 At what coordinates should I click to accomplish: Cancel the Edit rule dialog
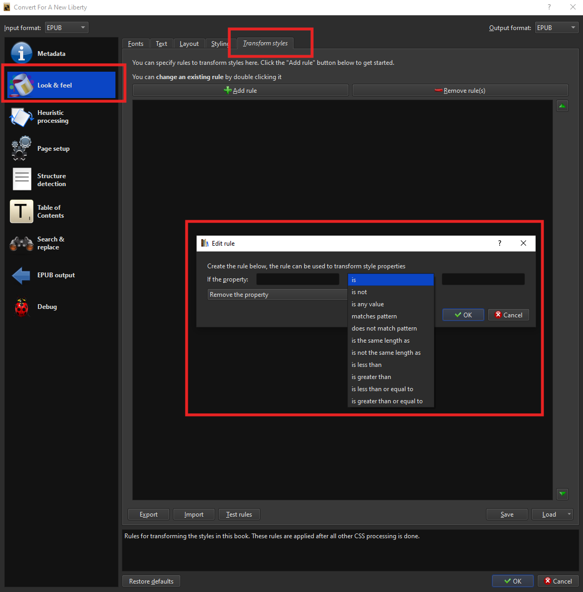(509, 315)
